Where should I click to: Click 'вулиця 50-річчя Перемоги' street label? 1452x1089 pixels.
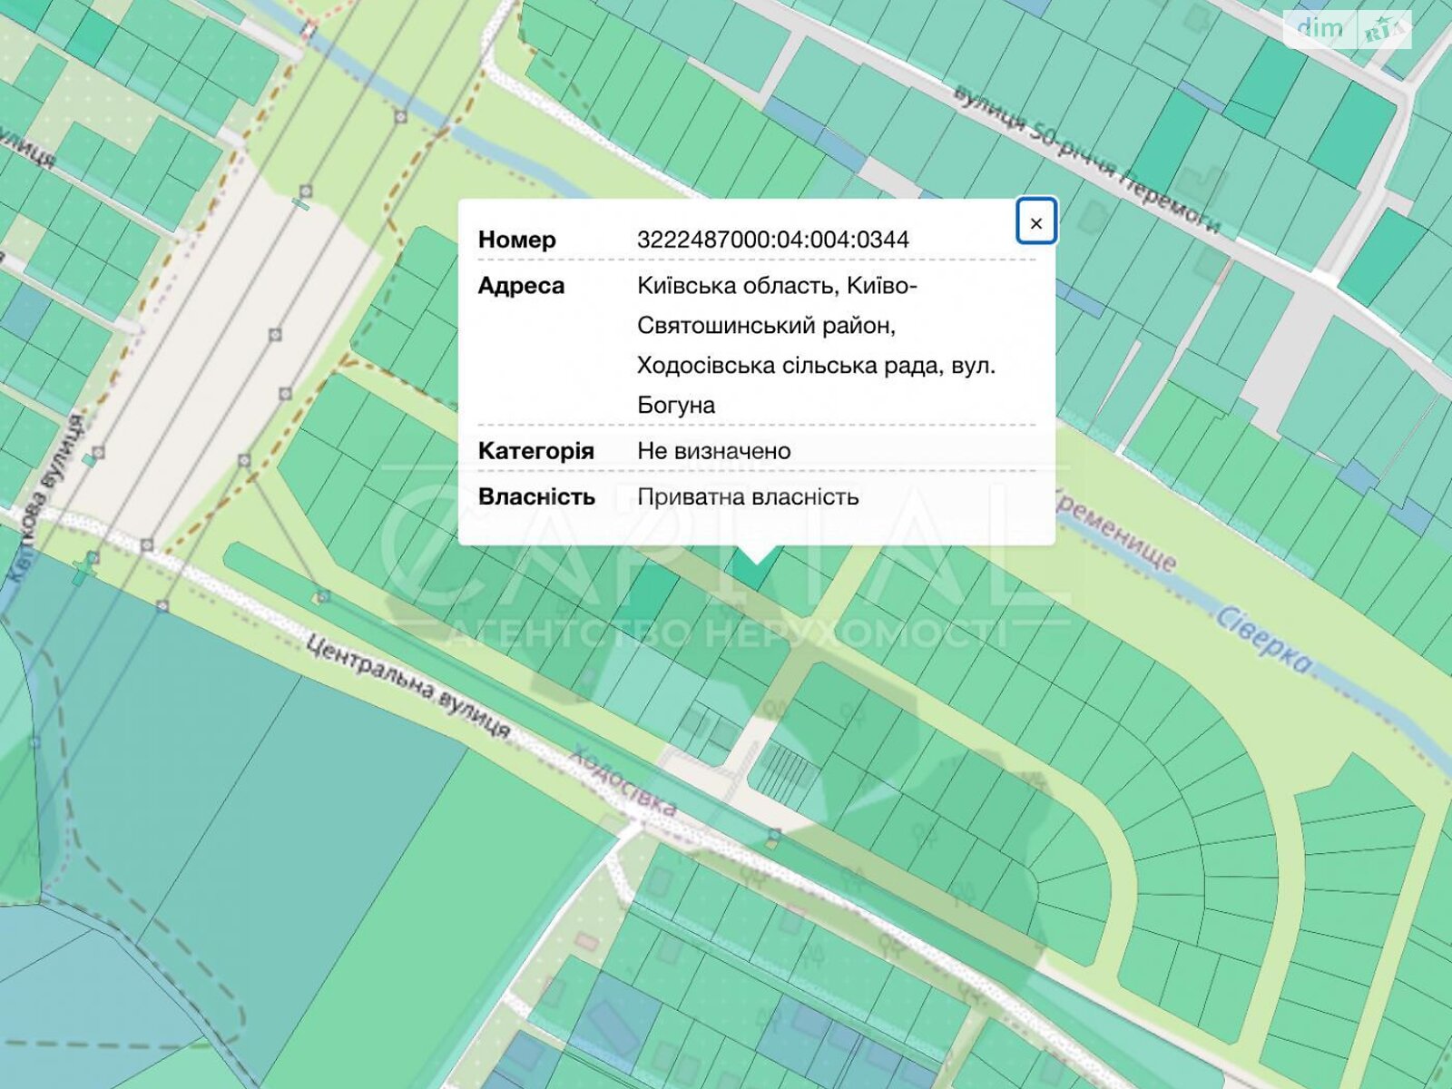pyautogui.click(x=1086, y=159)
